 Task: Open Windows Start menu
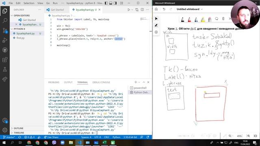tap(4, 142)
